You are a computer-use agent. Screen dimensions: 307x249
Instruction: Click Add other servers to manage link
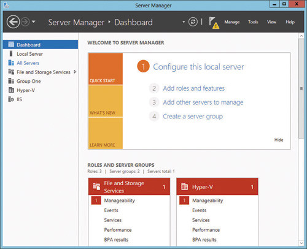(203, 102)
